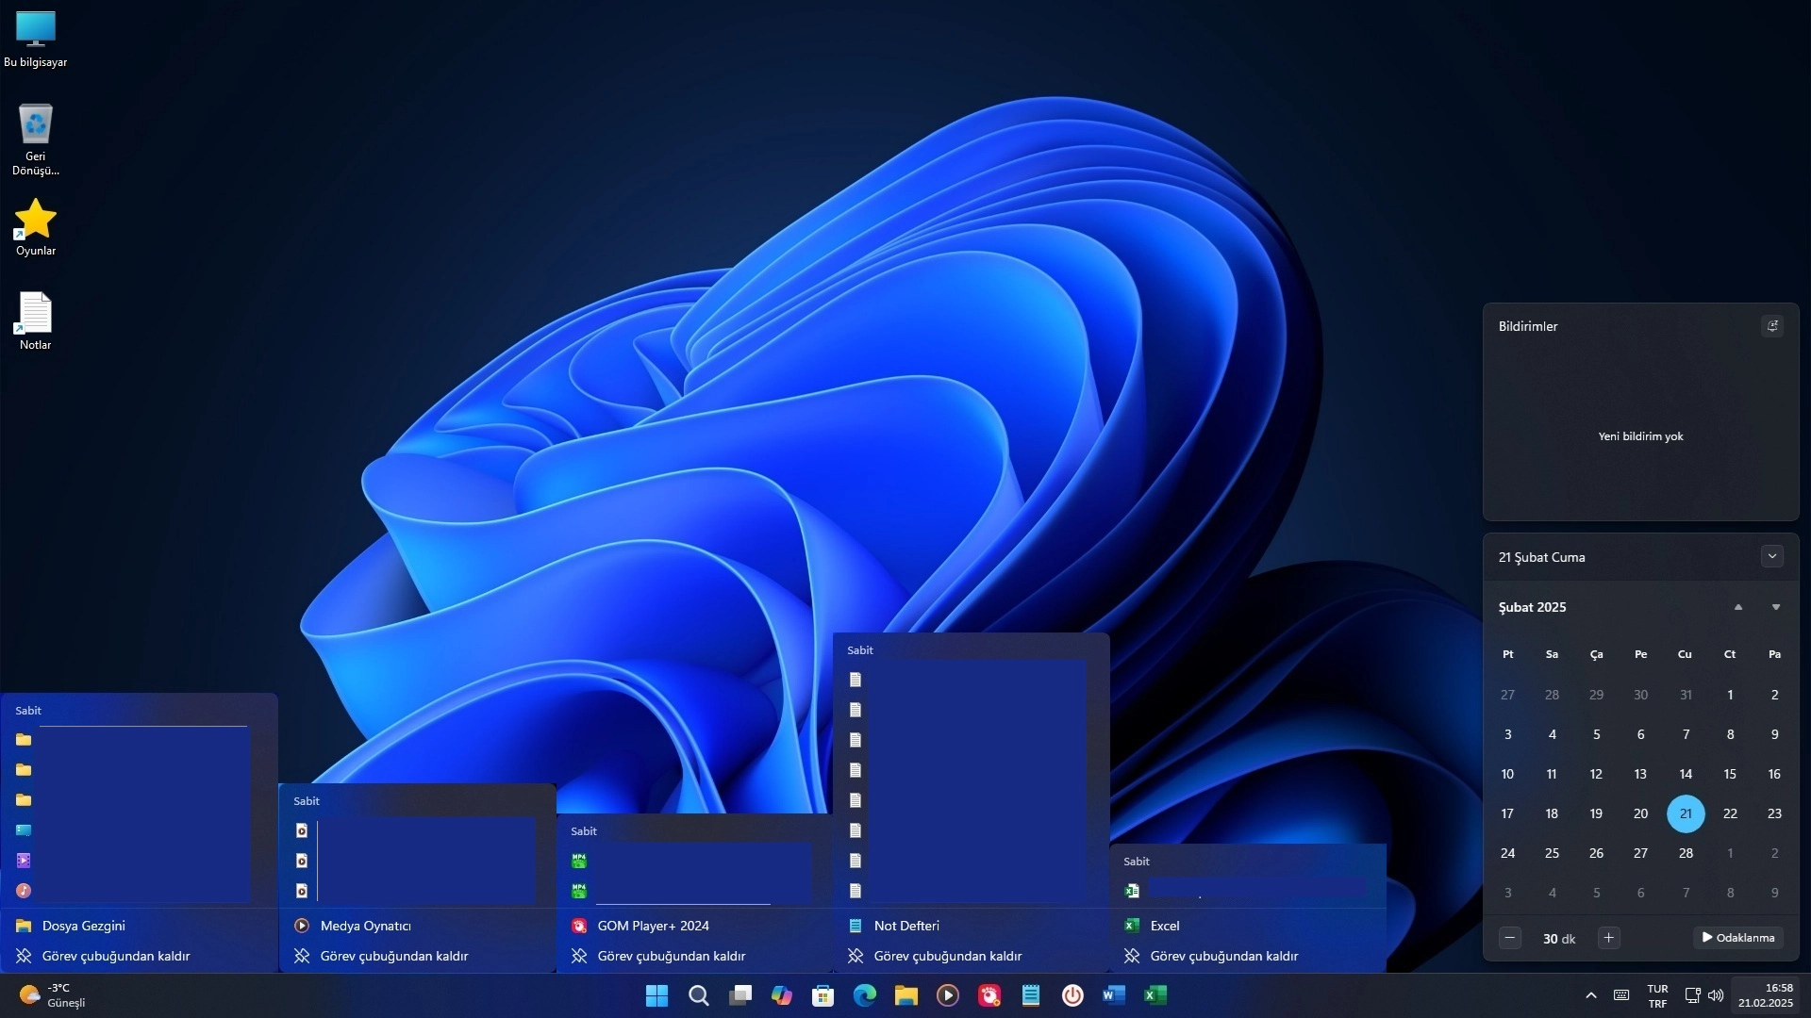
Task: Open GOM Player taskbar icon
Action: (x=989, y=995)
